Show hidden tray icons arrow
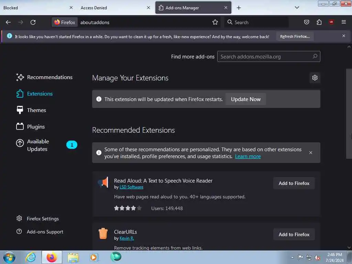 (292, 257)
